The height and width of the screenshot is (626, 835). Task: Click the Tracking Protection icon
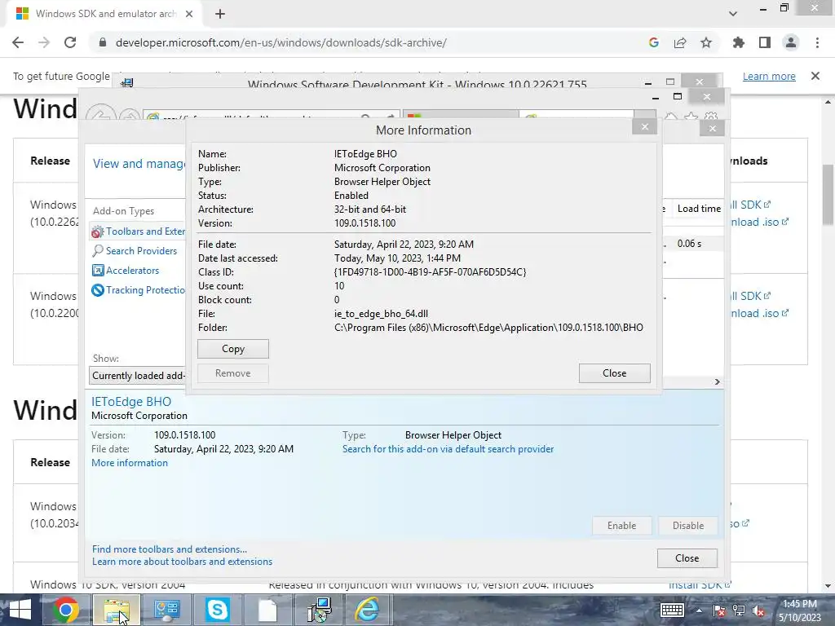(98, 290)
